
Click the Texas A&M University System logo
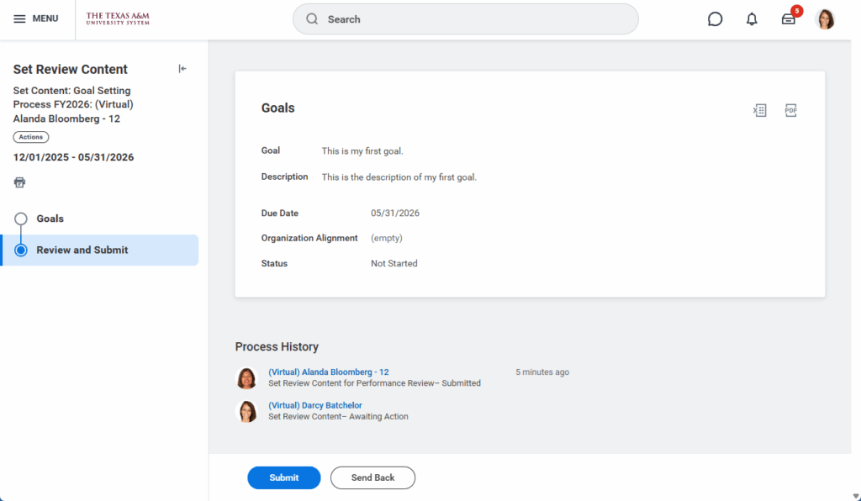coord(118,18)
